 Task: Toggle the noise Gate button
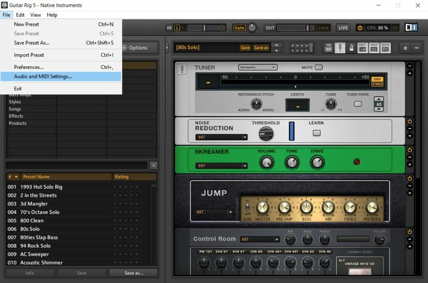coord(239,28)
